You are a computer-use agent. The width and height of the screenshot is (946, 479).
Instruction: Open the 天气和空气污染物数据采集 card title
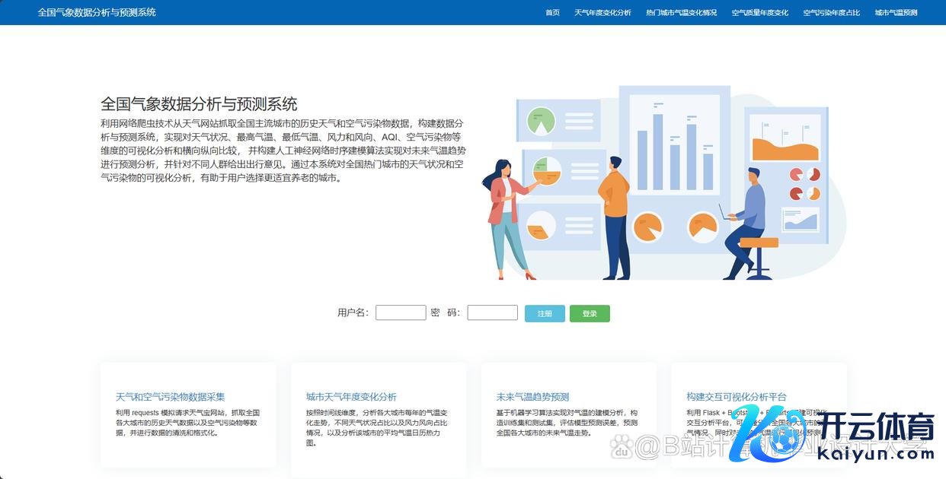[170, 397]
